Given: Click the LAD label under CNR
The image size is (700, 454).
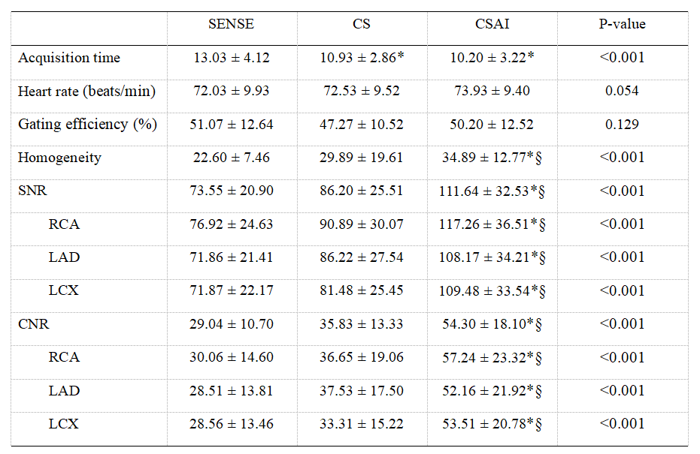Looking at the screenshot, I should [x=65, y=390].
